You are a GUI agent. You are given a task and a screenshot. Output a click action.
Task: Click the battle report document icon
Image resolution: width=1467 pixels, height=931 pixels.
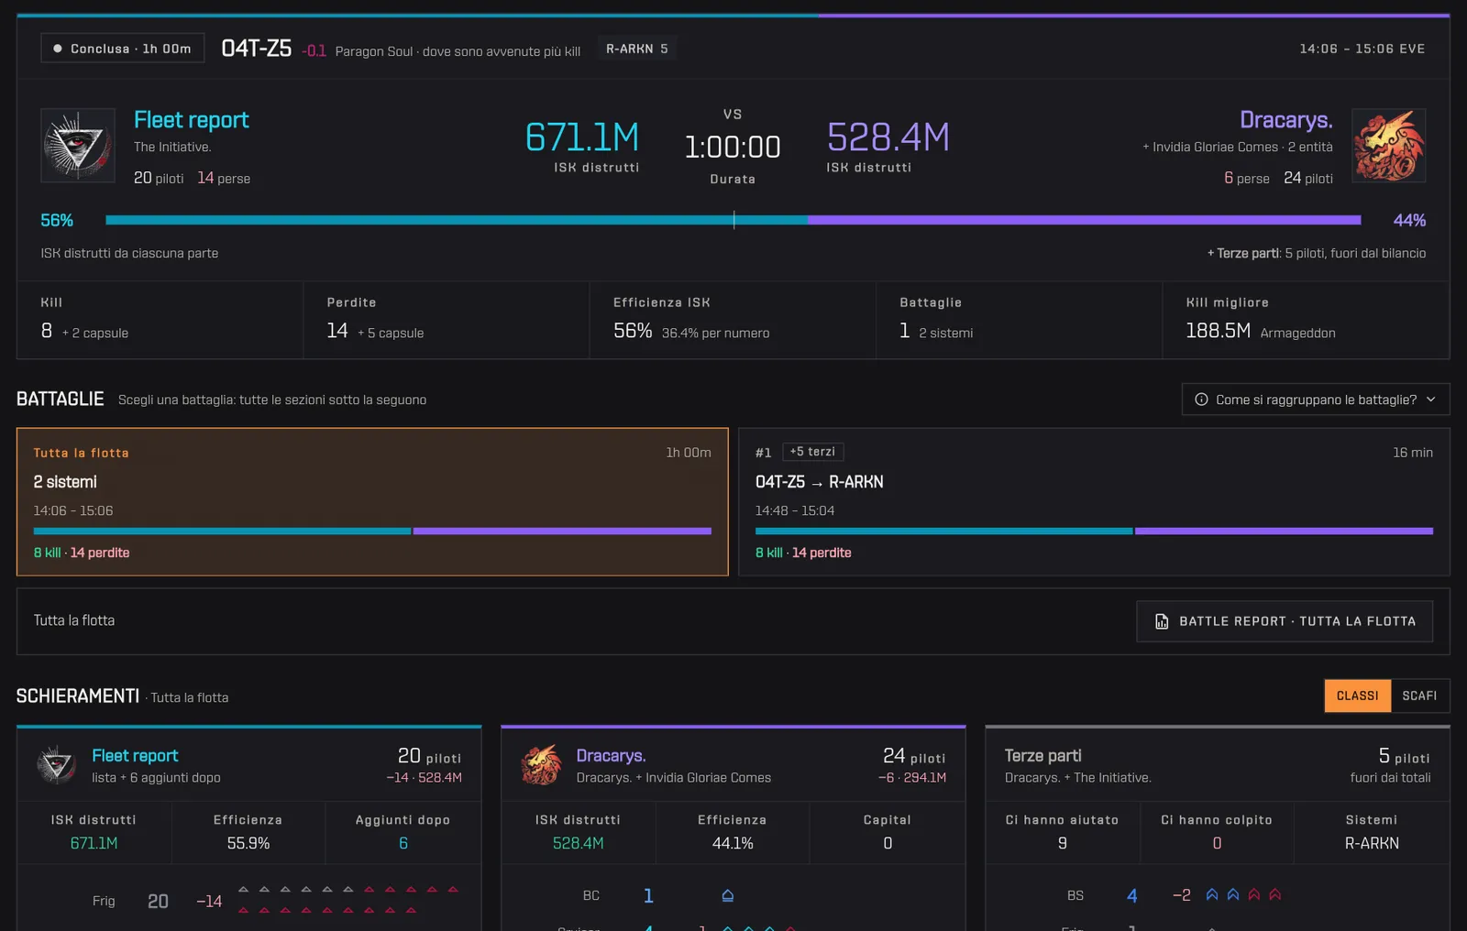[1162, 621]
